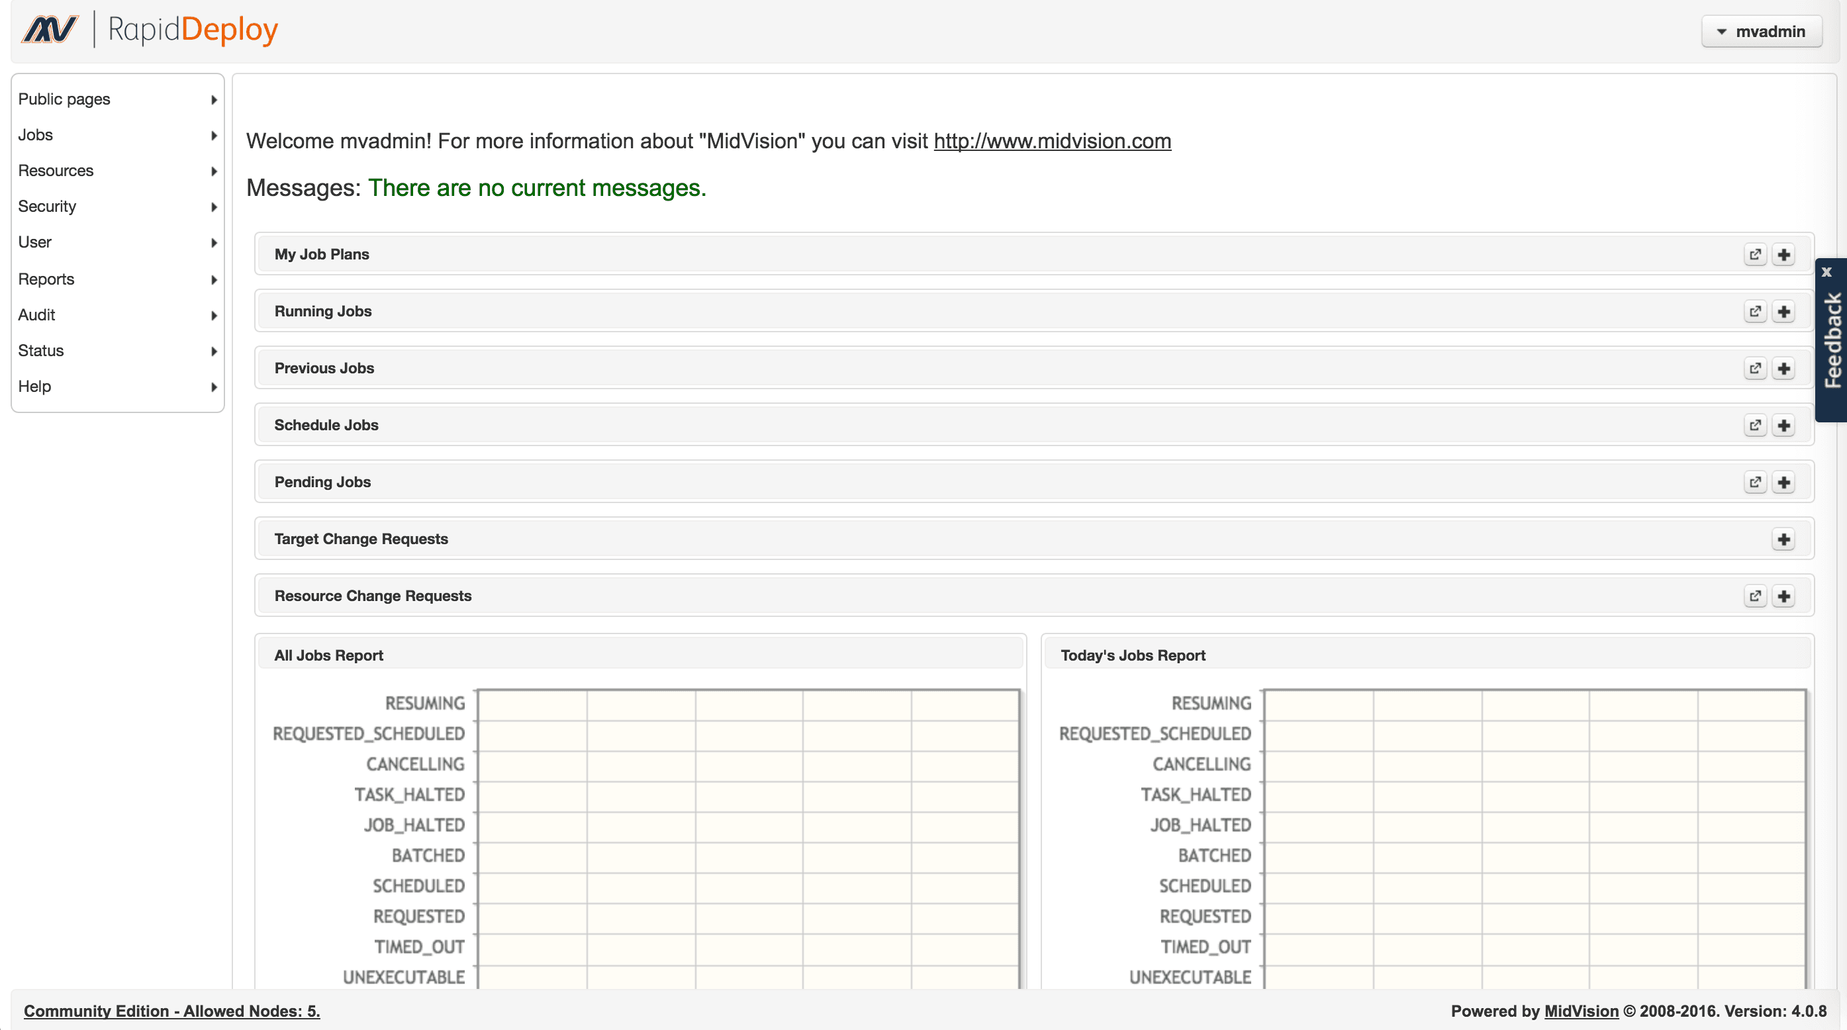
Task: Click pop-out icon for Schedule Jobs
Action: [x=1754, y=425]
